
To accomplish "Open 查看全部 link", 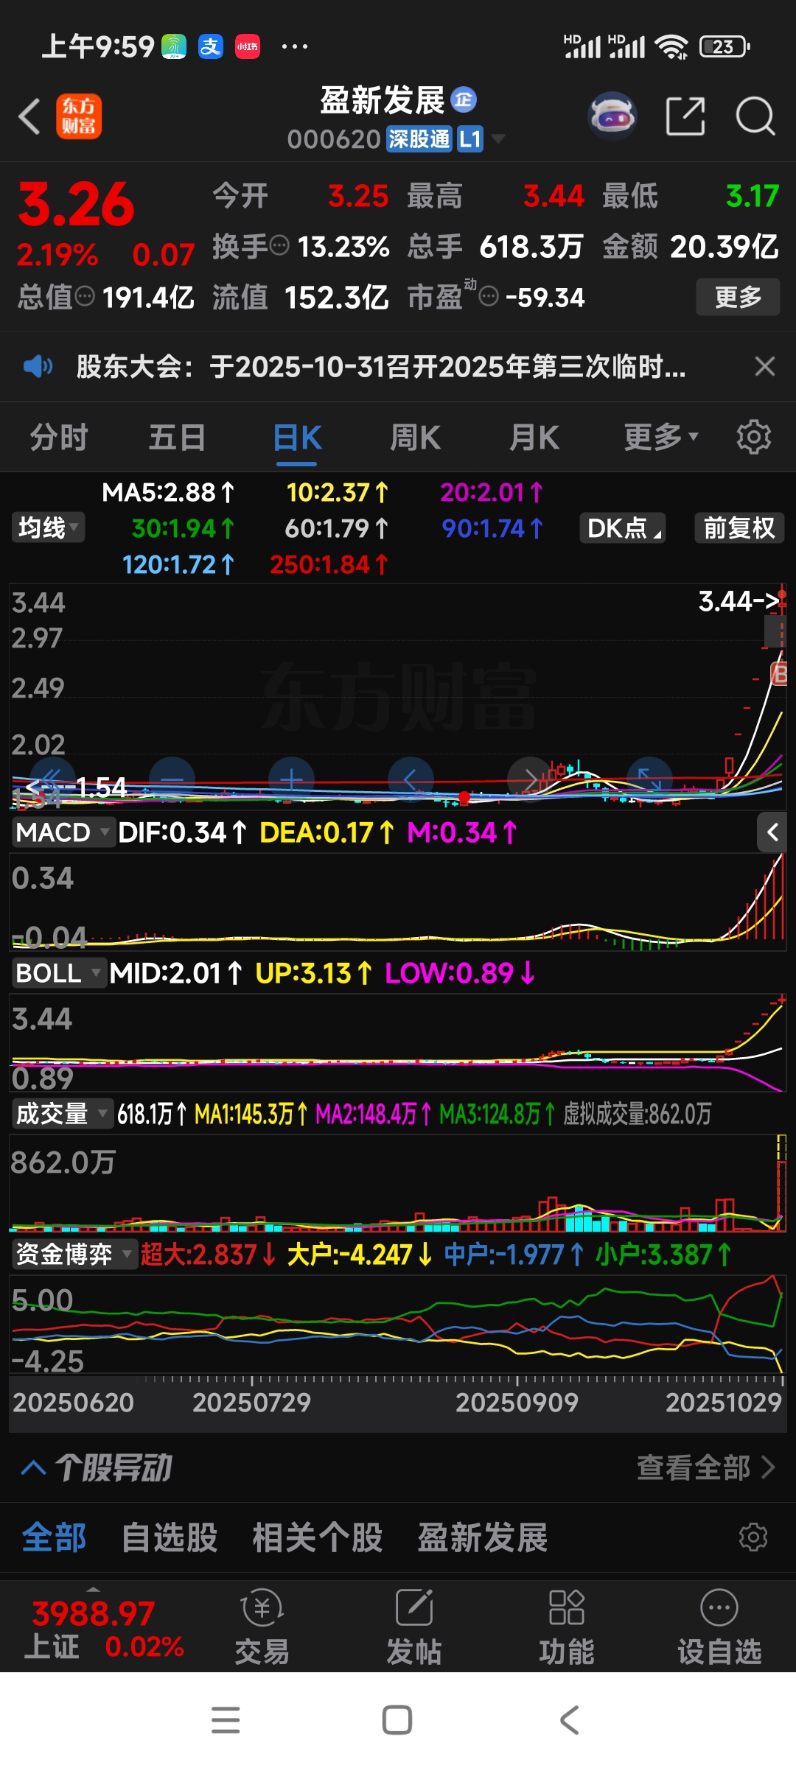I will point(706,1467).
